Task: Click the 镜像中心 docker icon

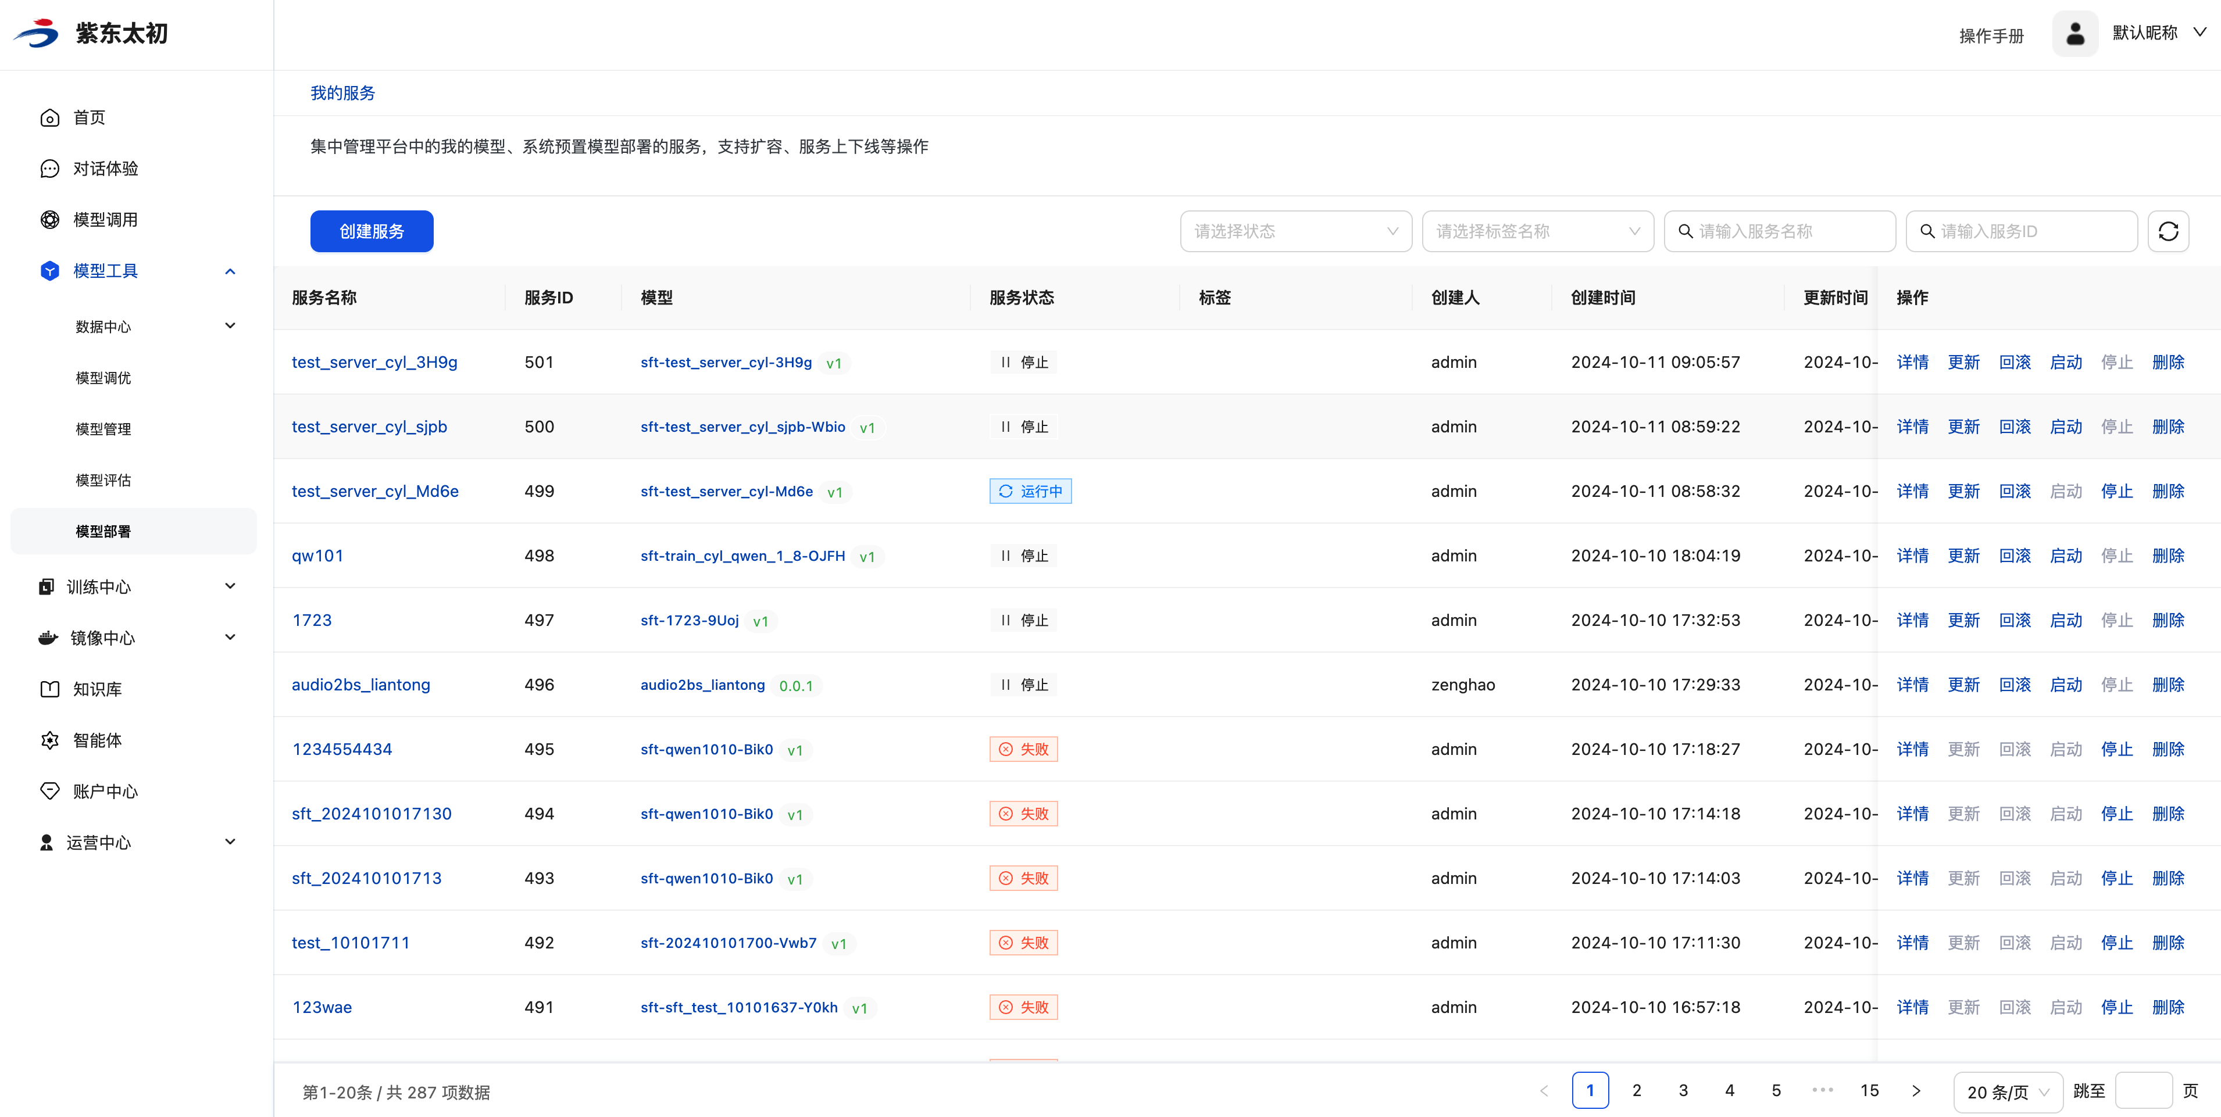Action: point(48,638)
